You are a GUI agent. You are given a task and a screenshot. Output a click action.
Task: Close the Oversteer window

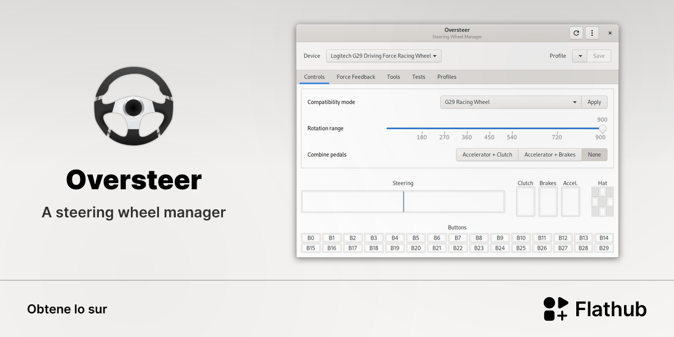click(x=610, y=33)
